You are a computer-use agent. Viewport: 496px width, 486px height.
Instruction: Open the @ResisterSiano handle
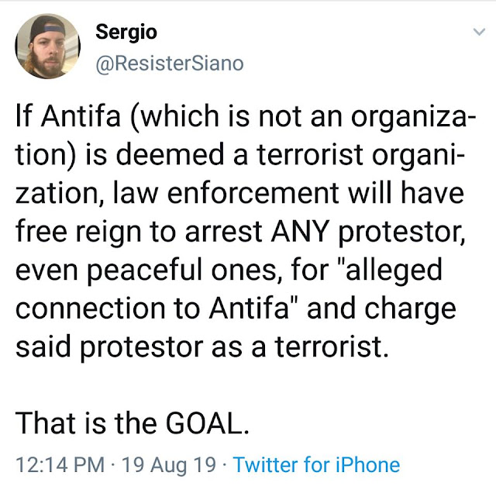point(170,64)
